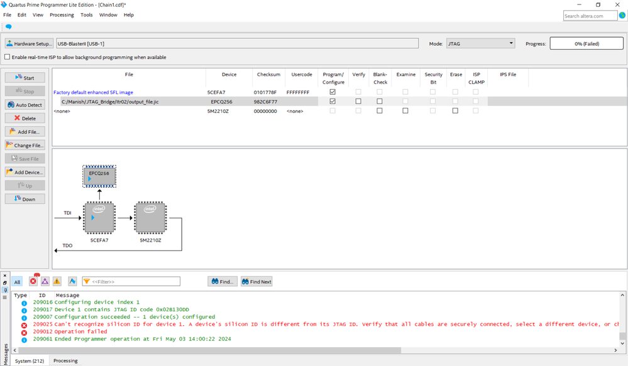Show All messages filter
628x366 pixels.
[x=17, y=282]
